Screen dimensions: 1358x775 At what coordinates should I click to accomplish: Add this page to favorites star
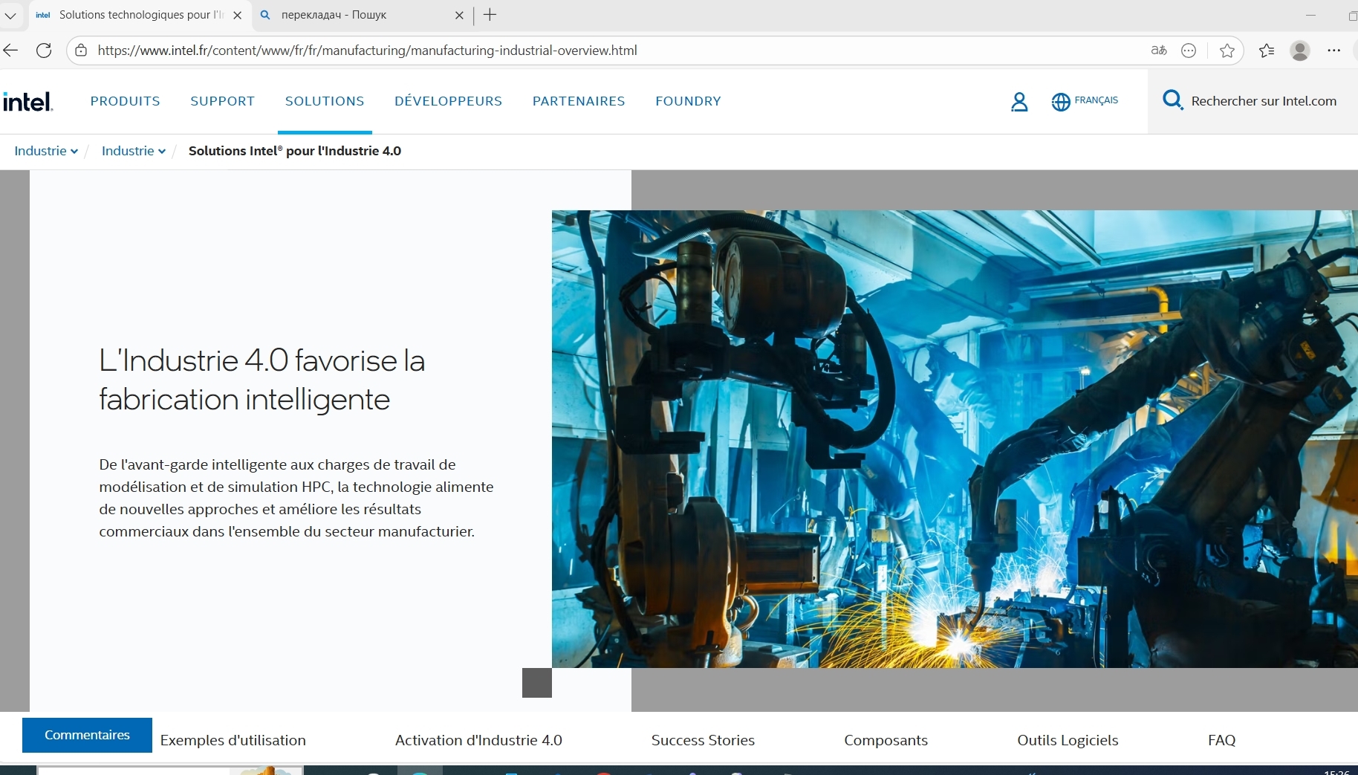[x=1227, y=51]
